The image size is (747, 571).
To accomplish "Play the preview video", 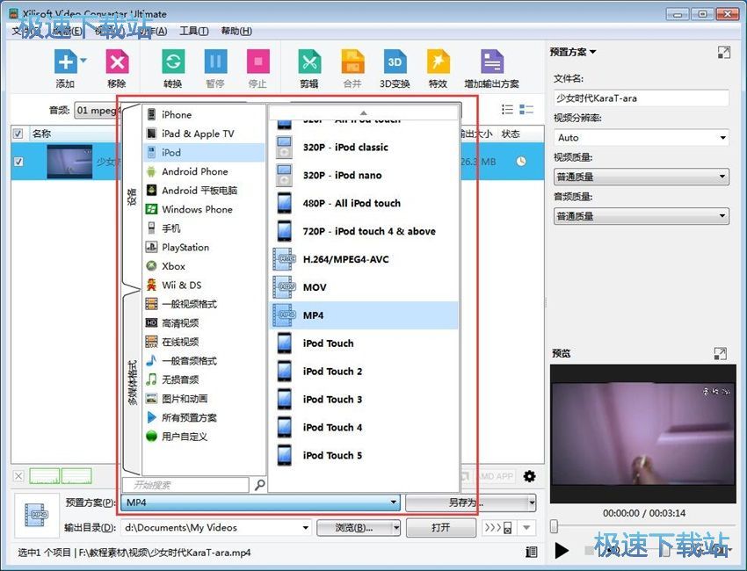I will click(x=562, y=551).
